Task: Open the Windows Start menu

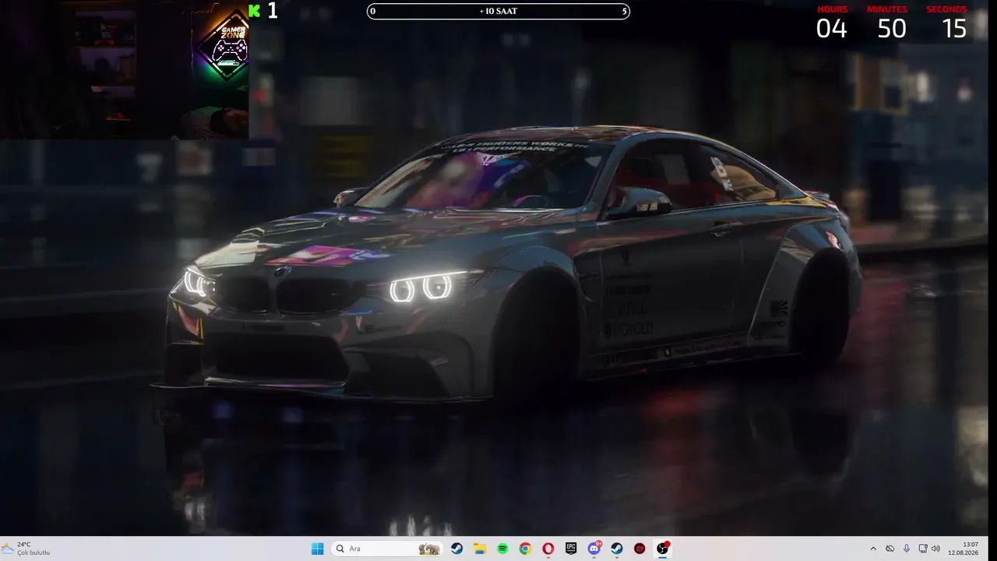Action: [318, 549]
